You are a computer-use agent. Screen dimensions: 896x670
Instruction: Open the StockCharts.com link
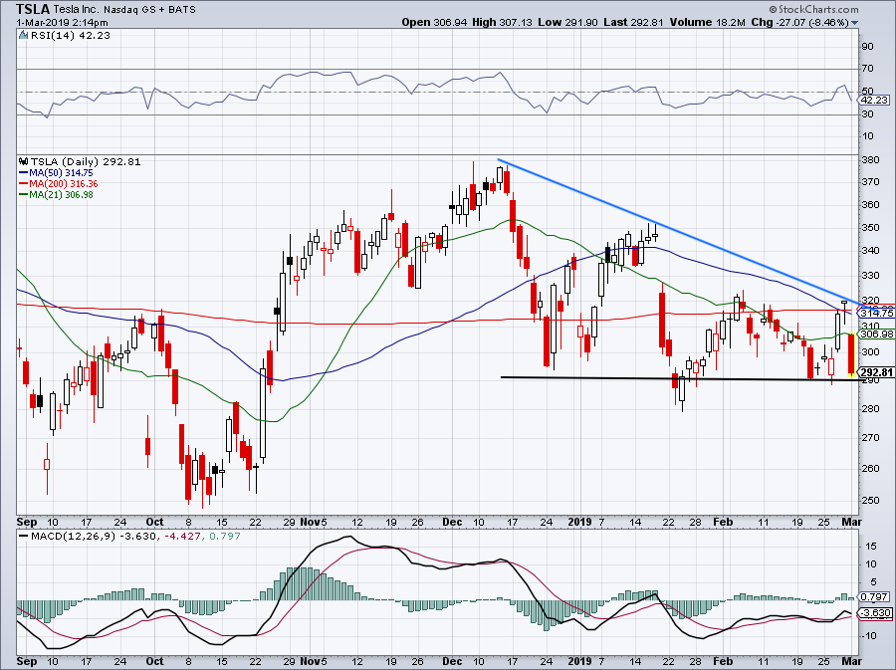click(x=813, y=9)
